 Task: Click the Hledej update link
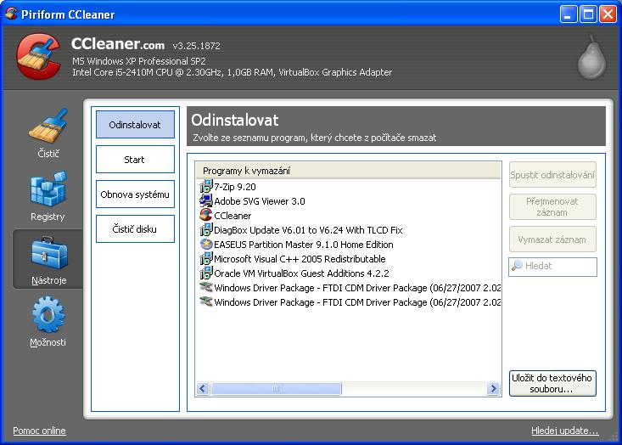pyautogui.click(x=564, y=431)
